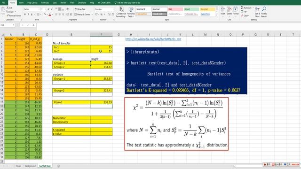Select the K-squared label cell

coord(71,130)
